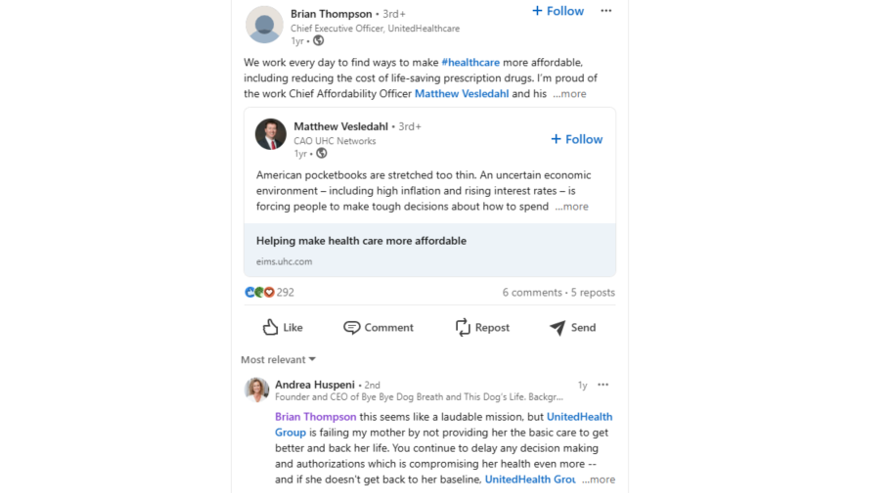Open Brian Thompson's post options menu
876x493 pixels.
(x=606, y=11)
